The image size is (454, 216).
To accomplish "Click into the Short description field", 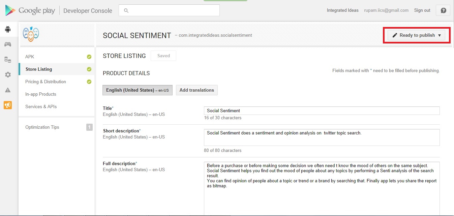I will [322, 137].
